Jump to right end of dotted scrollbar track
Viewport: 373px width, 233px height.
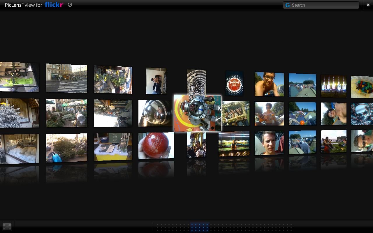[x=290, y=227]
